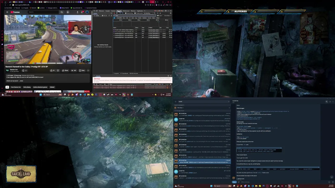Open emoji picker in Telegram

(329, 182)
